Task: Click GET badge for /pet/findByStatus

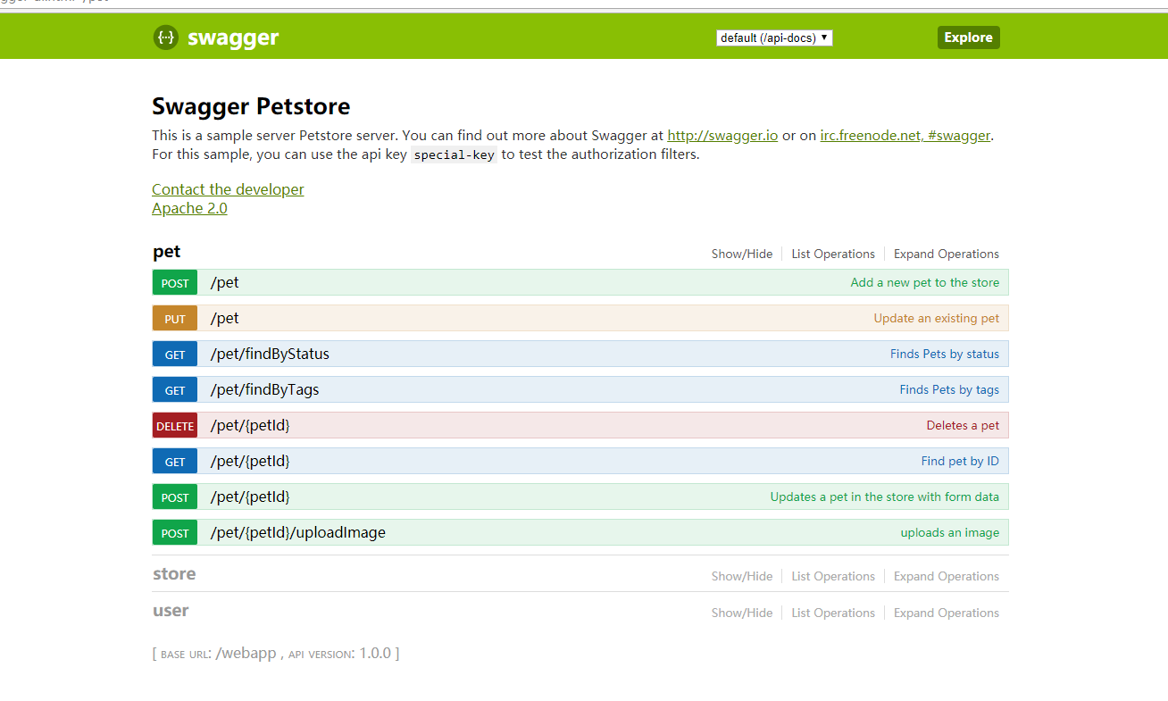Action: click(175, 354)
